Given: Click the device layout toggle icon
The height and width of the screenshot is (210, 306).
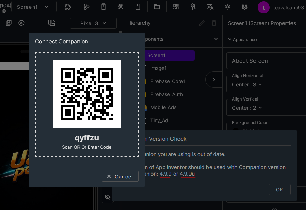Looking at the screenshot, I should click(x=52, y=23).
